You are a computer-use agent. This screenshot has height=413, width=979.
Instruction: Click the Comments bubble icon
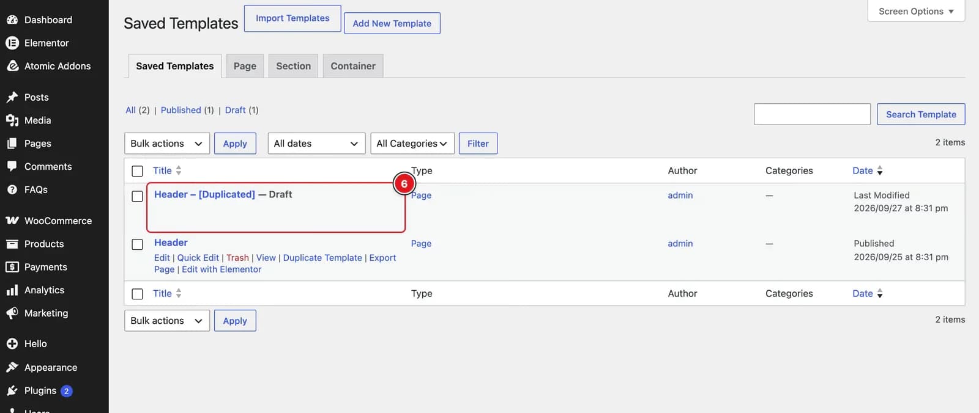[12, 166]
